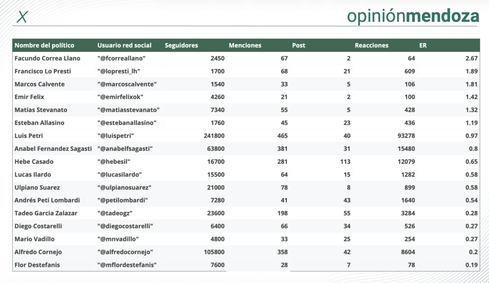Select Anabel Fernandez Sagasti name cell
The image size is (489, 283).
pos(53,149)
